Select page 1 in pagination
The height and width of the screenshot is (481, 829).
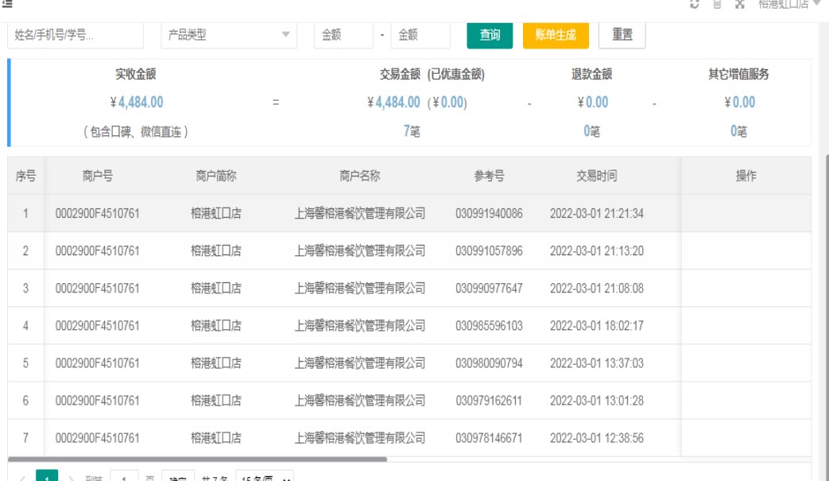click(47, 479)
